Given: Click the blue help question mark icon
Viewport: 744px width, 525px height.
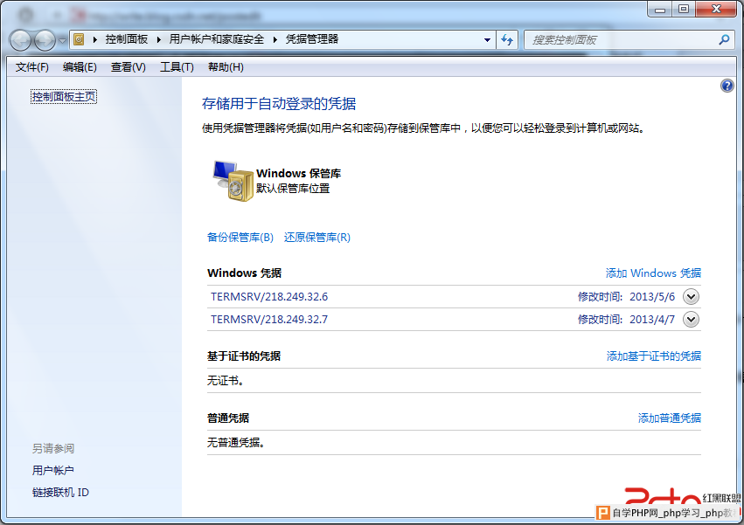Looking at the screenshot, I should 727,86.
